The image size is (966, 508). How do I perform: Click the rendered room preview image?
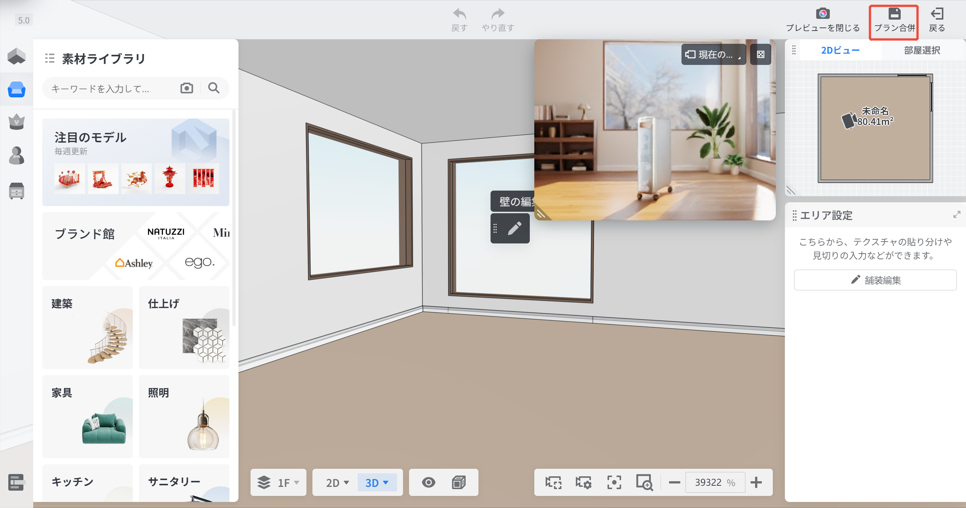655,129
